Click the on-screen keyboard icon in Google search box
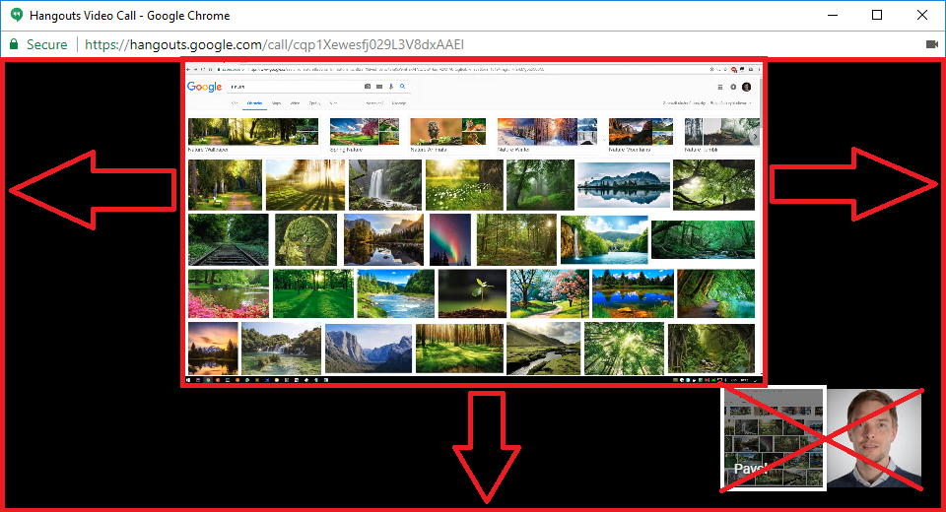The height and width of the screenshot is (512, 946). [379, 87]
